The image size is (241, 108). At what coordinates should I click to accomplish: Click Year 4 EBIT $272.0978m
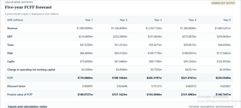(x=189, y=37)
